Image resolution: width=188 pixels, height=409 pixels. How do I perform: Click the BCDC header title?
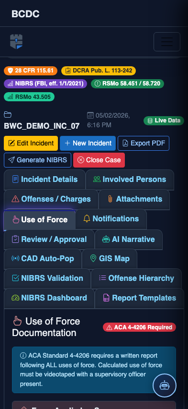pos(25,14)
